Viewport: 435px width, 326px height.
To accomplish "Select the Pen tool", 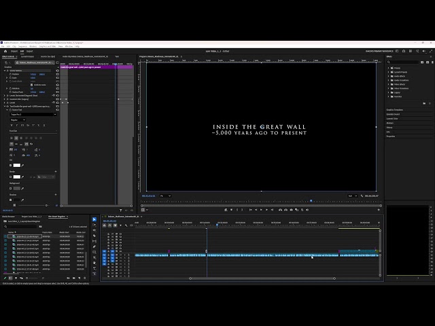I will (94, 247).
